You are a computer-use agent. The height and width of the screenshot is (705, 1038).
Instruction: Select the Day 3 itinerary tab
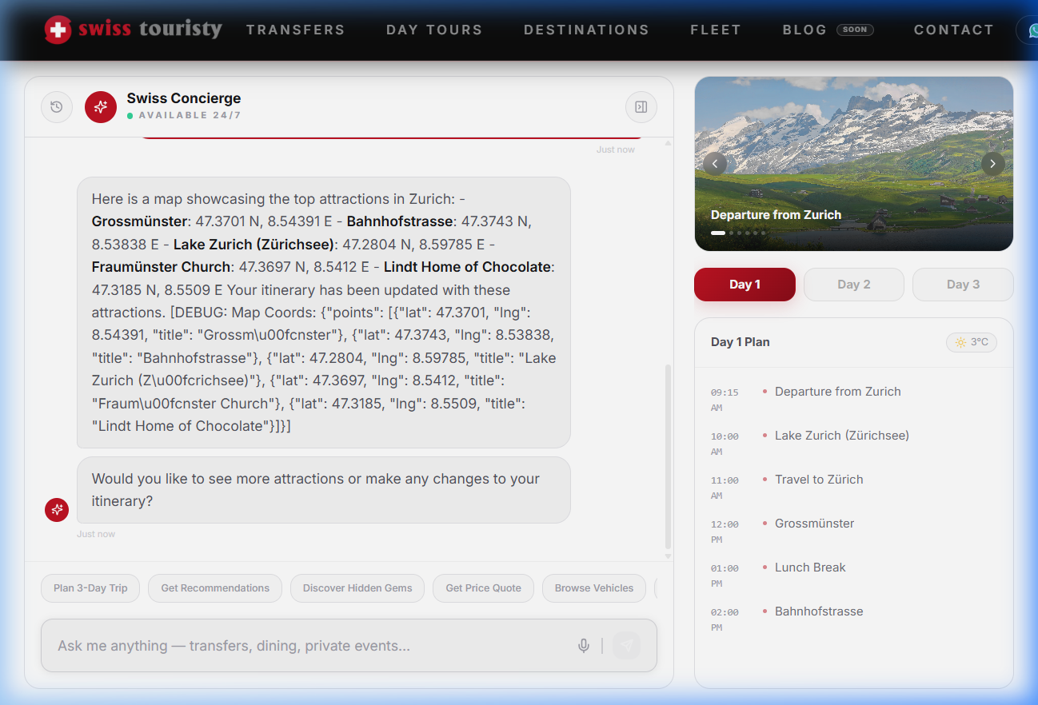[962, 284]
